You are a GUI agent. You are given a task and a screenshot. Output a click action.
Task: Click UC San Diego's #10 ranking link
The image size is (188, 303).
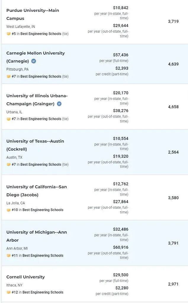click(x=37, y=210)
